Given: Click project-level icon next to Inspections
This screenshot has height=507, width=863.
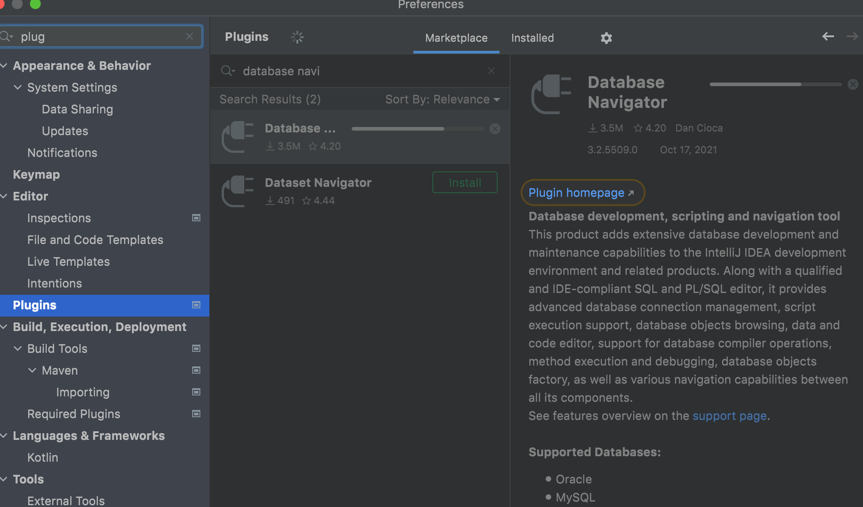Looking at the screenshot, I should 196,218.
